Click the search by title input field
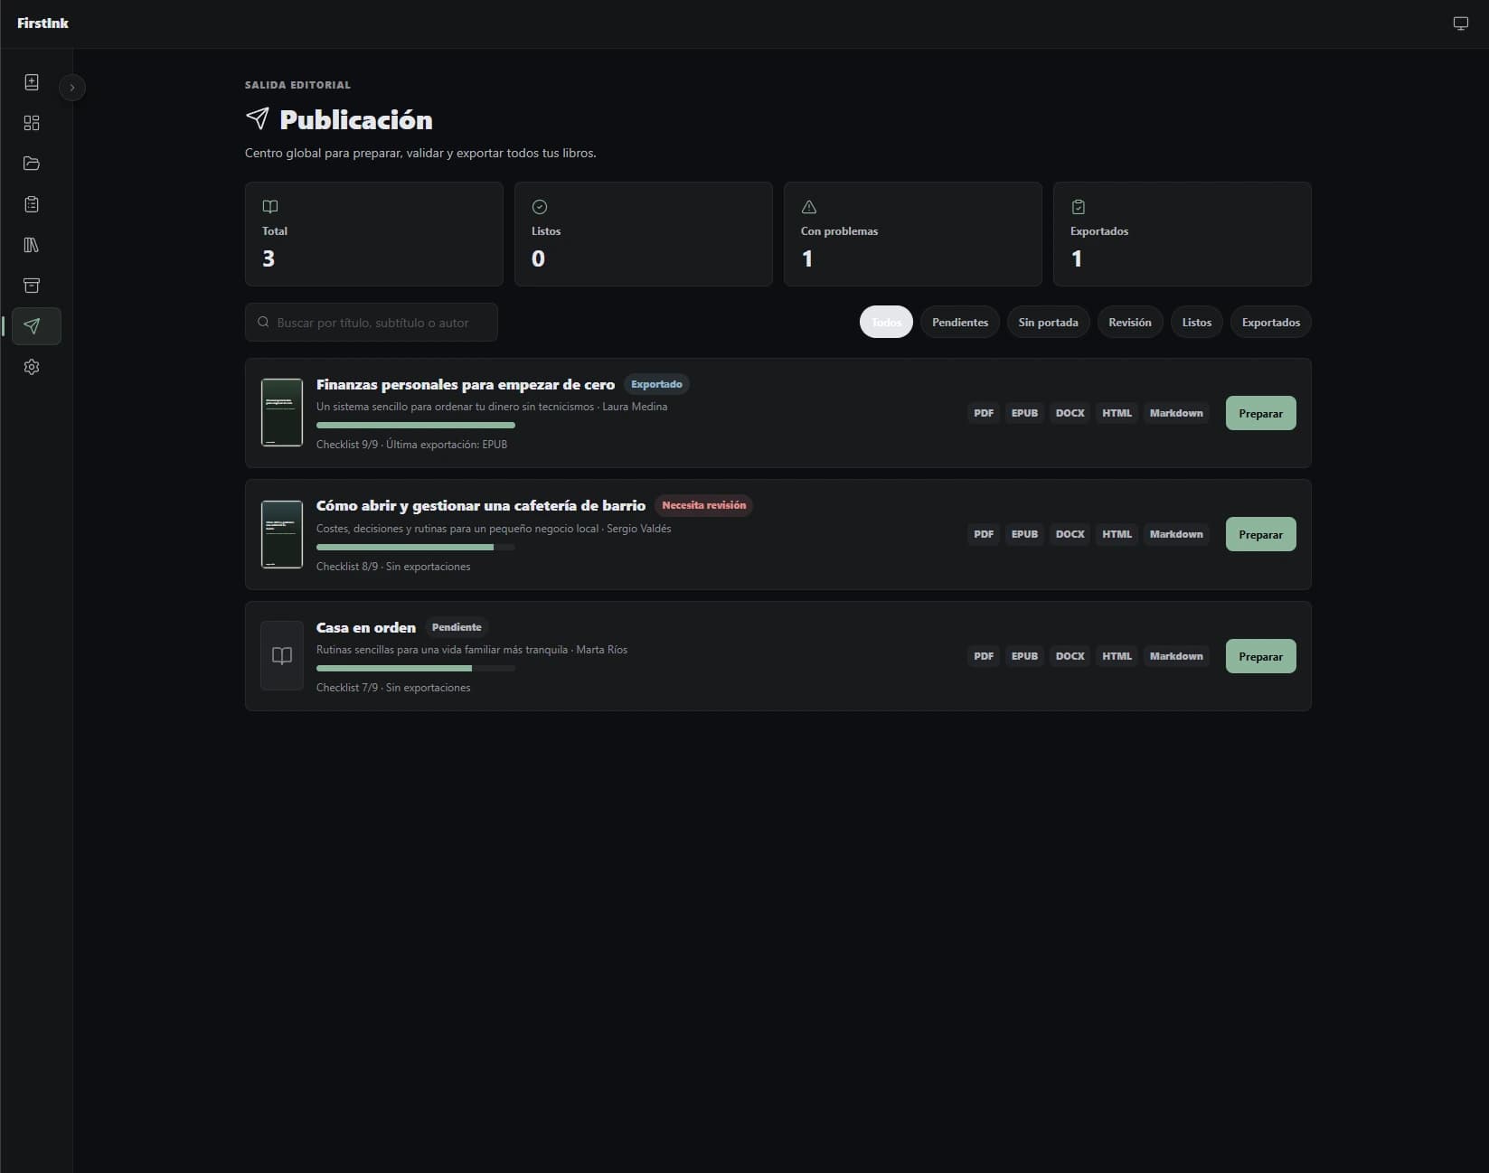 [x=372, y=323]
